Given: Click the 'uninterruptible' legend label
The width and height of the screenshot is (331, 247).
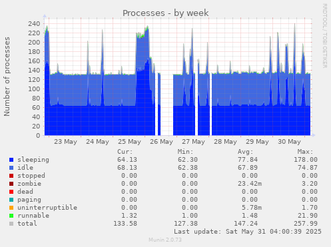Looking at the screenshot, I should pos(47,208).
